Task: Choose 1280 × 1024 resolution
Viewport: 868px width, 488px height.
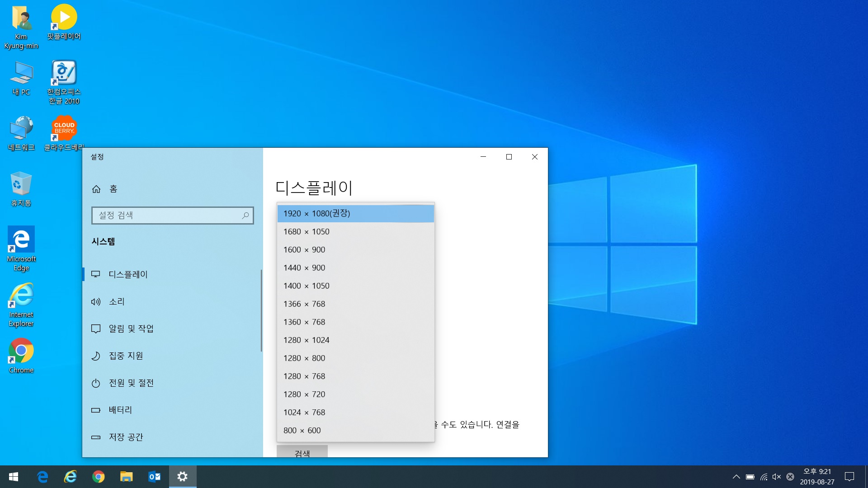Action: coord(356,340)
